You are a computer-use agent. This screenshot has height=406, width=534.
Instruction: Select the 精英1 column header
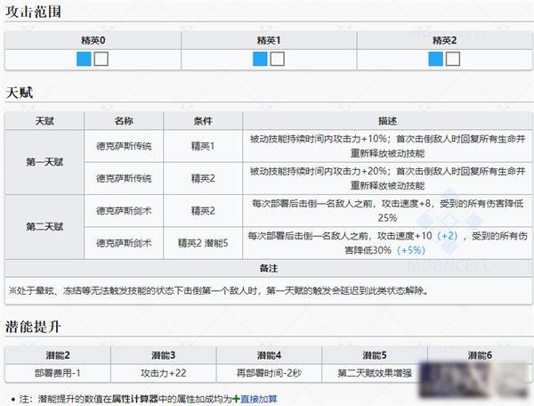click(269, 41)
